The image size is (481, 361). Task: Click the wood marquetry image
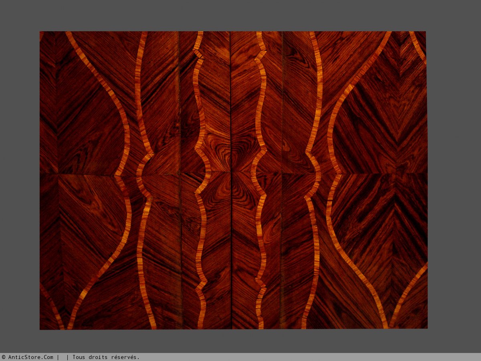click(x=233, y=180)
